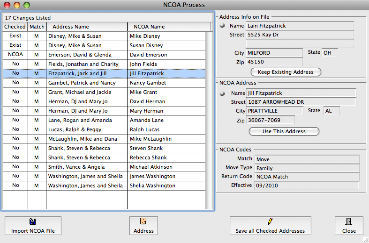Image resolution: width=369 pixels, height=243 pixels.
Task: Click the Match column header
Action: tap(37, 27)
